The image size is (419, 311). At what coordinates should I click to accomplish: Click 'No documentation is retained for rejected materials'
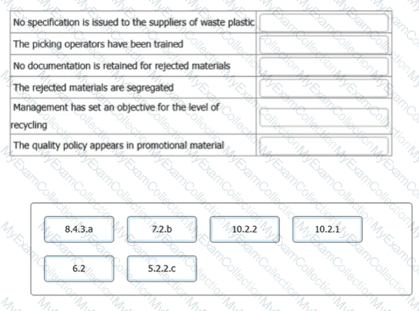[121, 66]
